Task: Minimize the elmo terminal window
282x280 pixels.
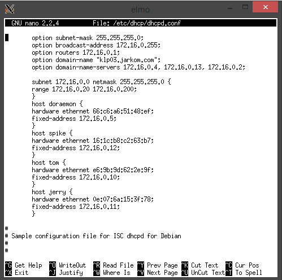Action: tap(230, 8)
